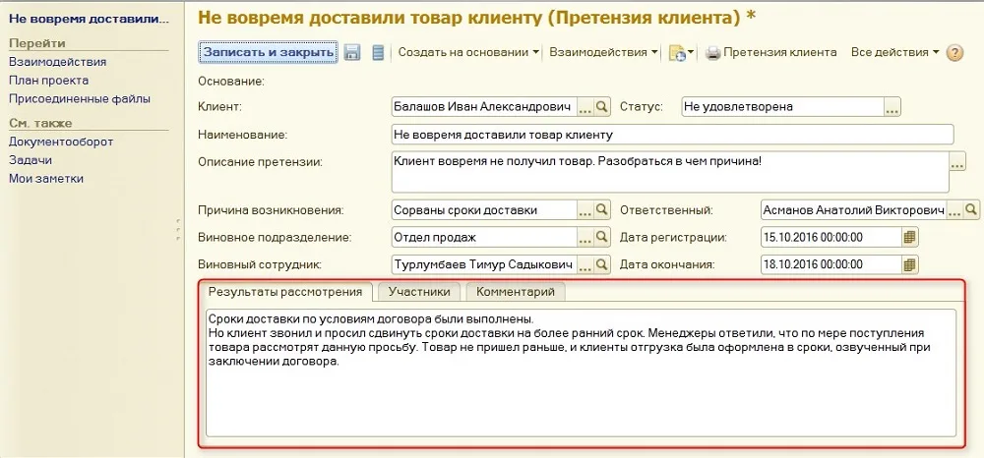Image resolution: width=984 pixels, height=458 pixels.
Task: Click the magnifier icon for Причина возникновения
Action: point(601,210)
